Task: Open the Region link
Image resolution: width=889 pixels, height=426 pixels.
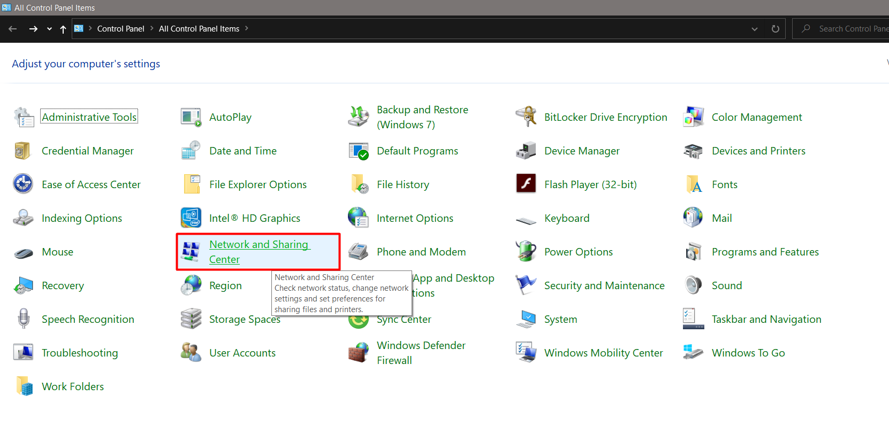Action: pos(225,285)
